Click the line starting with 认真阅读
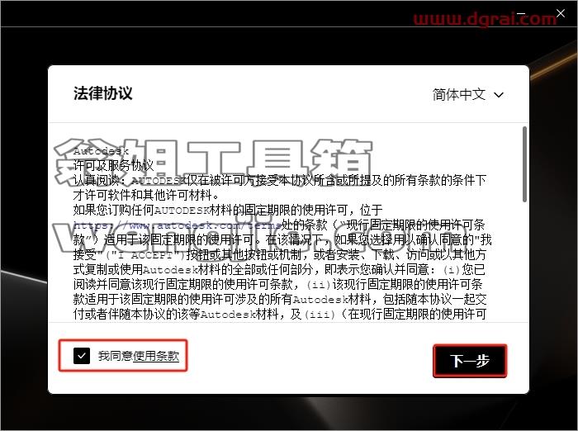 tap(279, 180)
